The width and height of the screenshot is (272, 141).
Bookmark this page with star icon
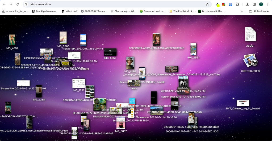pos(207,5)
